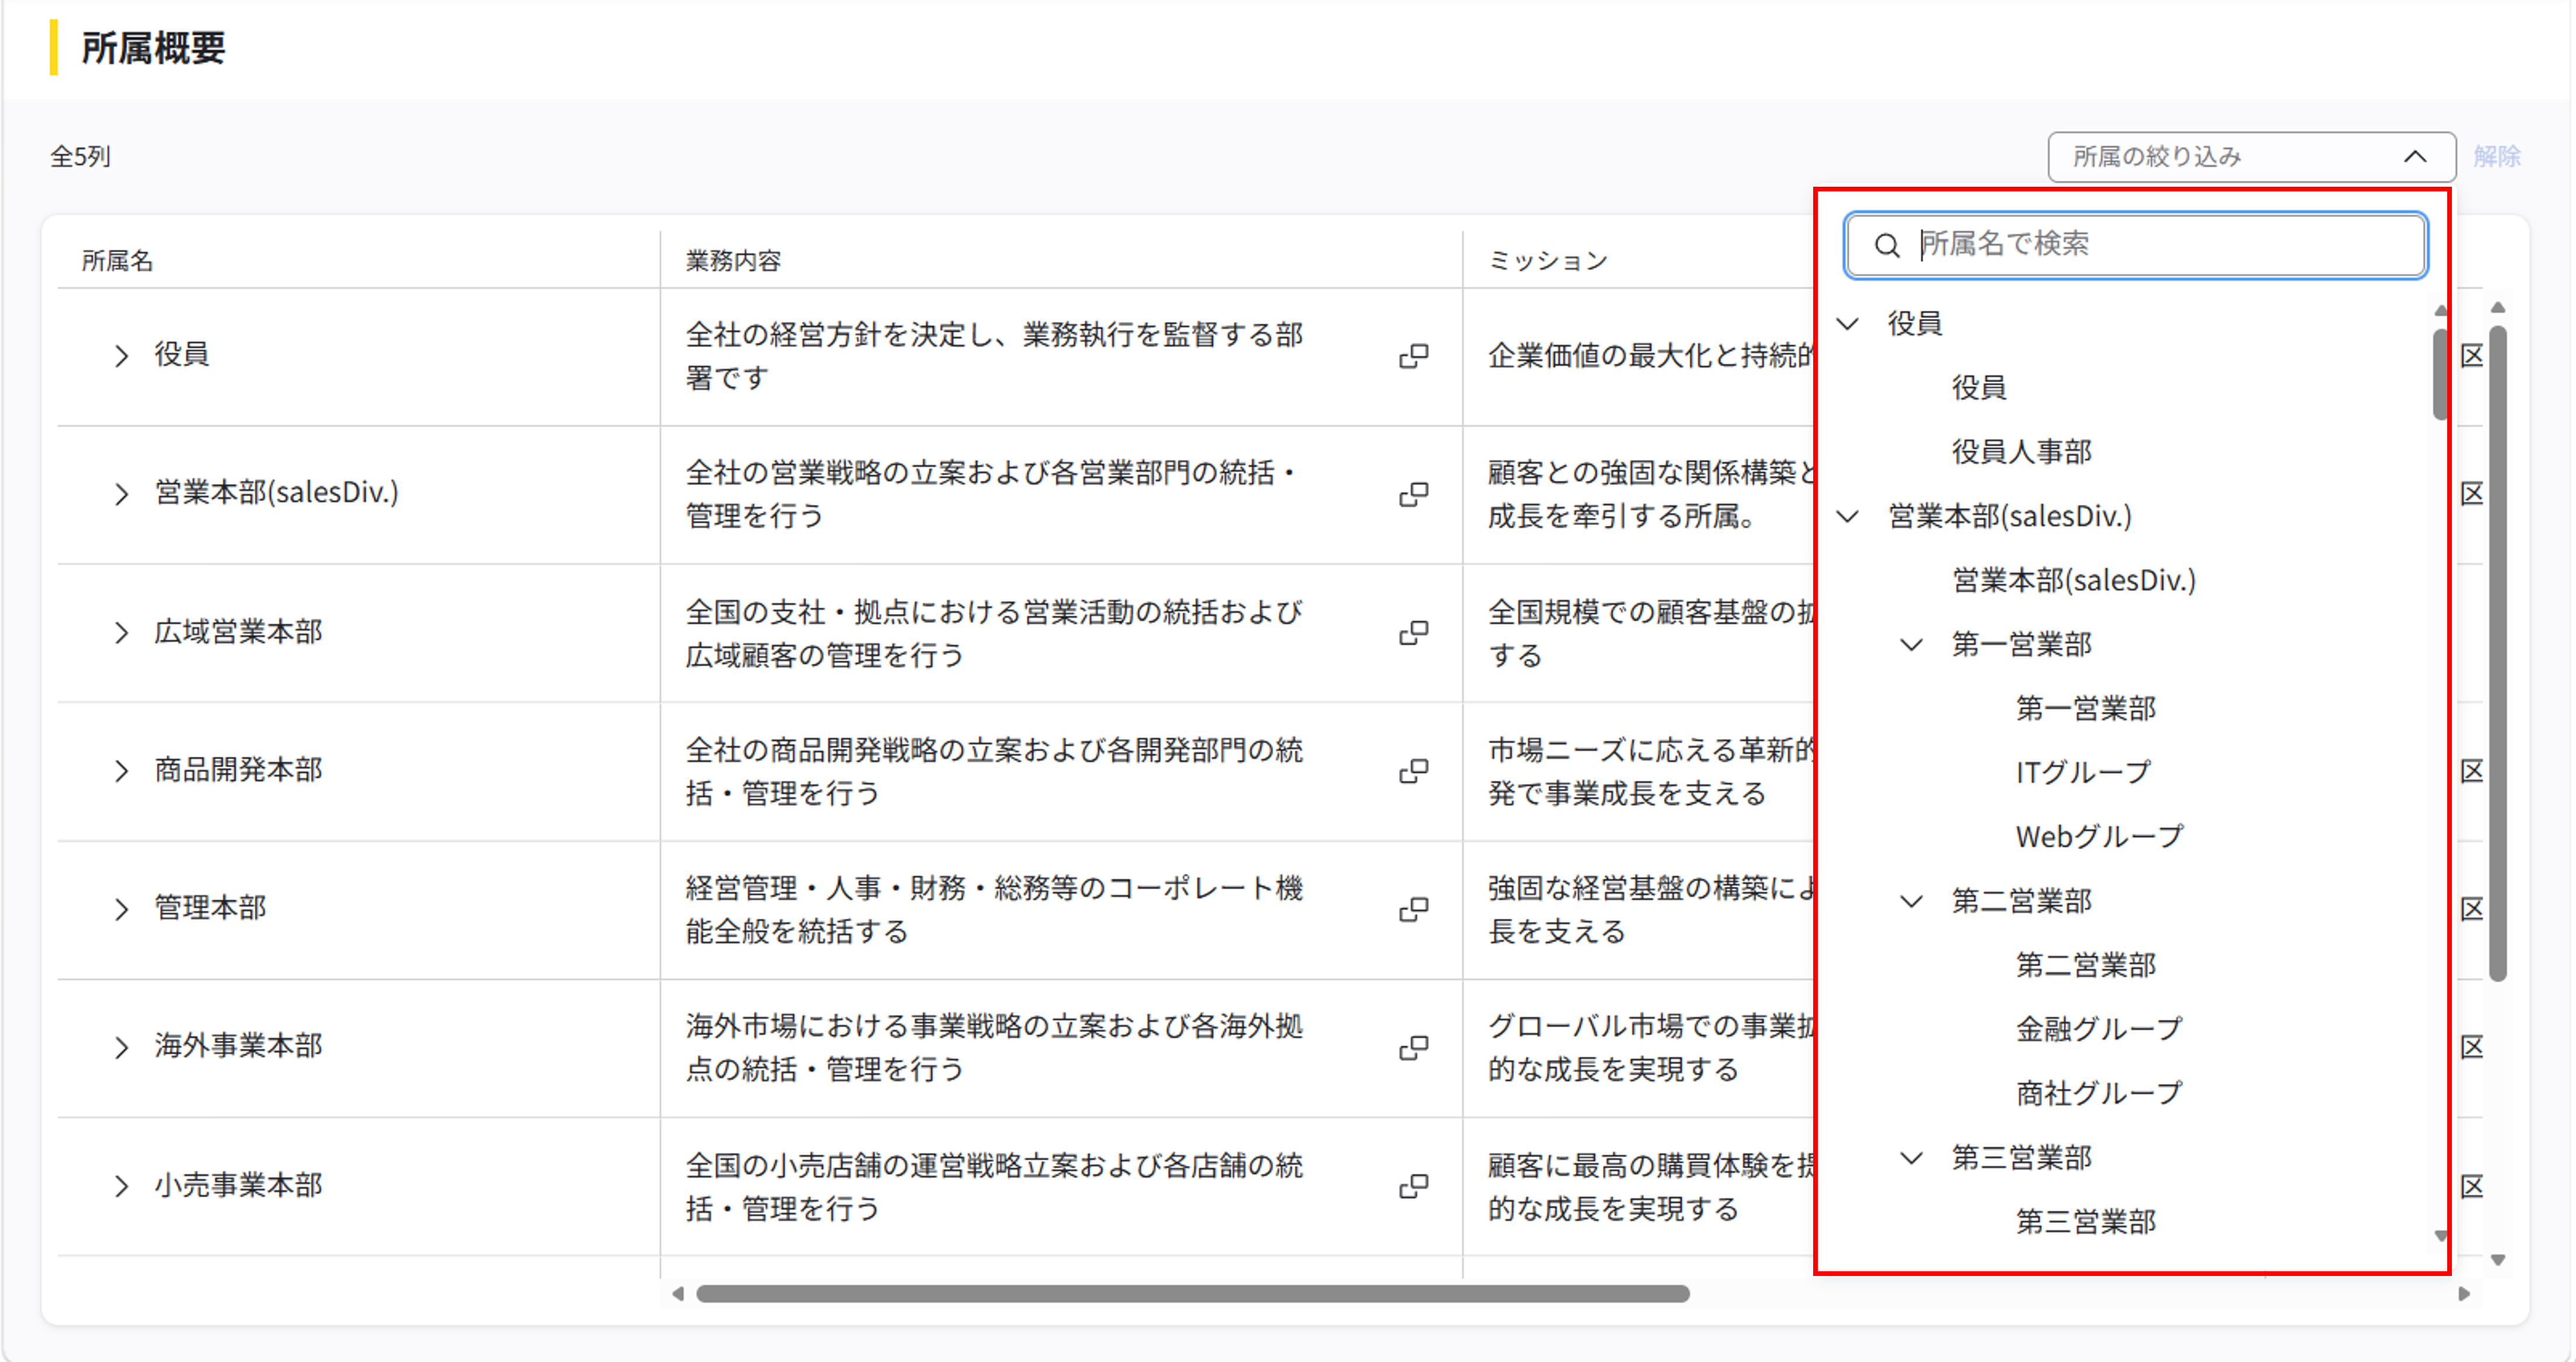2576x1362 pixels.
Task: Click the 所属名 column header
Action: [x=117, y=261]
